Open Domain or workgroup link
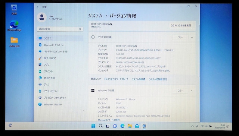The height and width of the screenshot is (136, 239). 116,79
